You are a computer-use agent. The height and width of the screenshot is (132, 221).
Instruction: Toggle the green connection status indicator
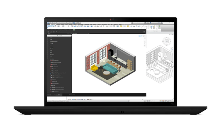coord(74,30)
